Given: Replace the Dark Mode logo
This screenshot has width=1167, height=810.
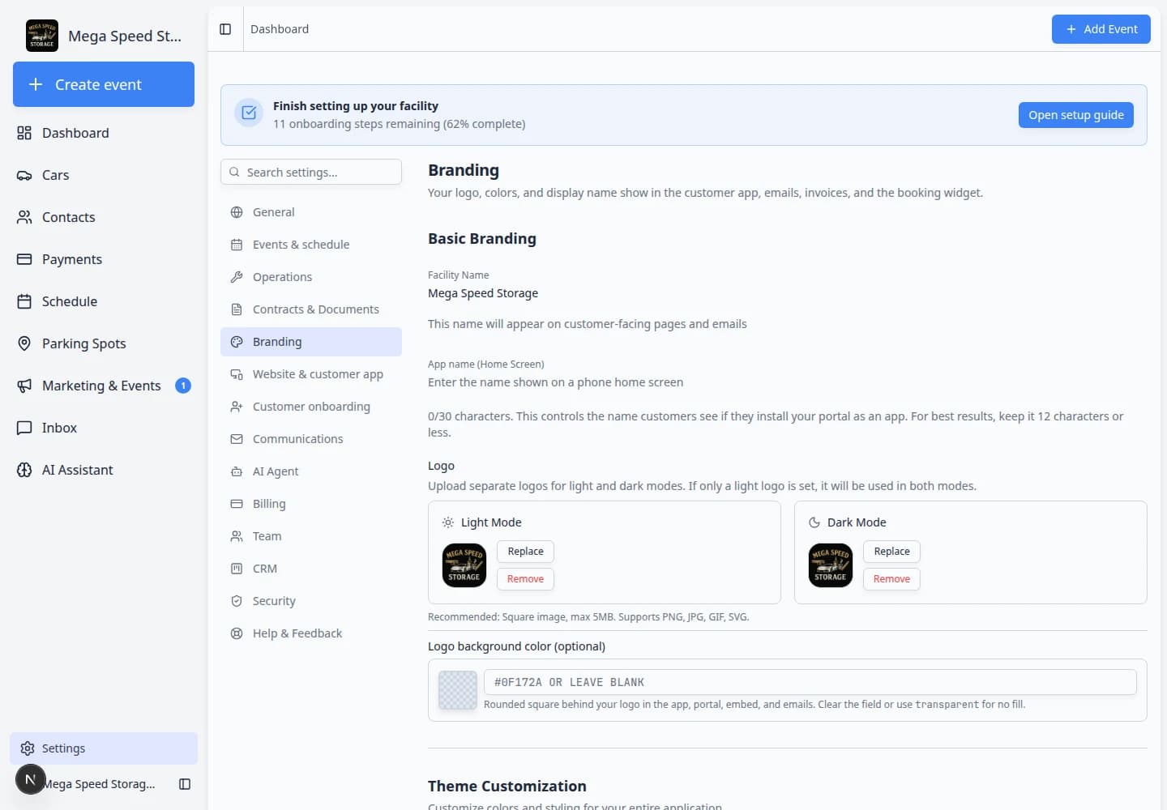Looking at the screenshot, I should 891,552.
